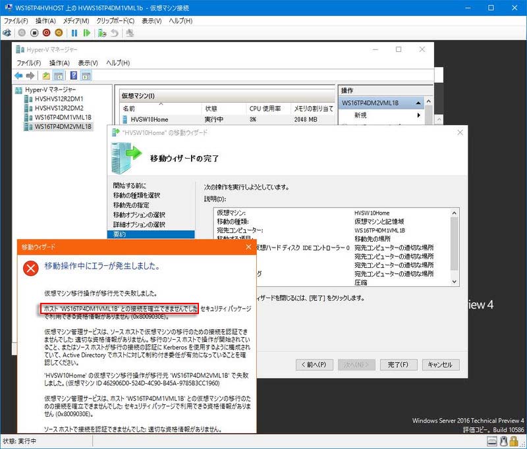Toggle the console tree pane icon in Hyper-V Manager
The height and width of the screenshot is (449, 527).
point(59,76)
